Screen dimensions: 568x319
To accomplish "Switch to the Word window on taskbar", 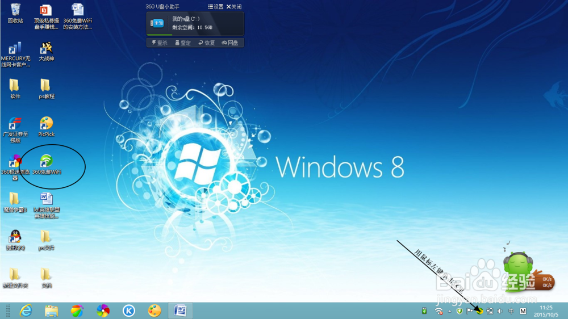I will coord(181,310).
